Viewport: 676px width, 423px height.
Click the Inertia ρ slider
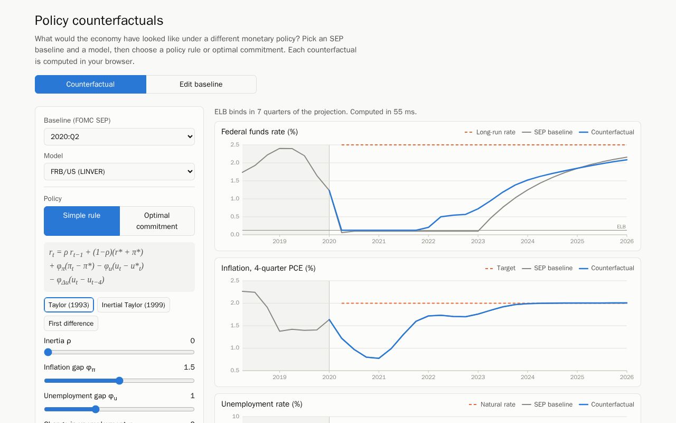pos(119,352)
